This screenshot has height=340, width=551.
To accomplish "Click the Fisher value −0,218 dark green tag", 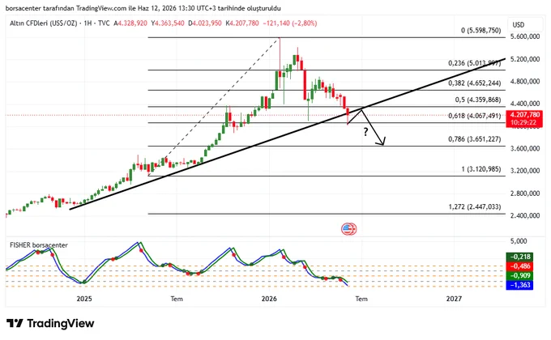I will click(519, 257).
